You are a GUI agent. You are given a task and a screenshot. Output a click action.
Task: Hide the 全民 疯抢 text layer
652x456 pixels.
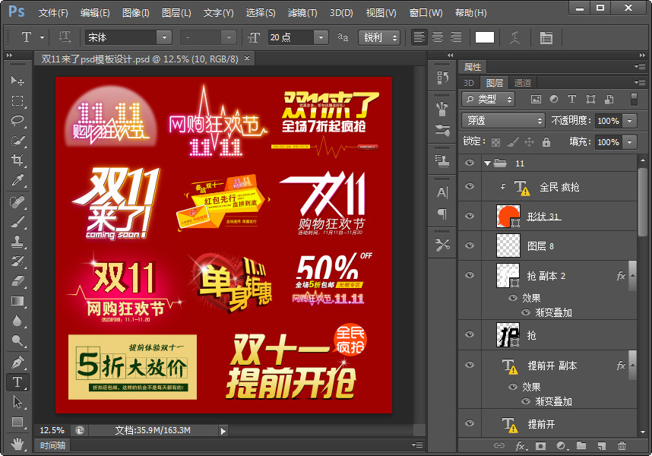tap(470, 186)
